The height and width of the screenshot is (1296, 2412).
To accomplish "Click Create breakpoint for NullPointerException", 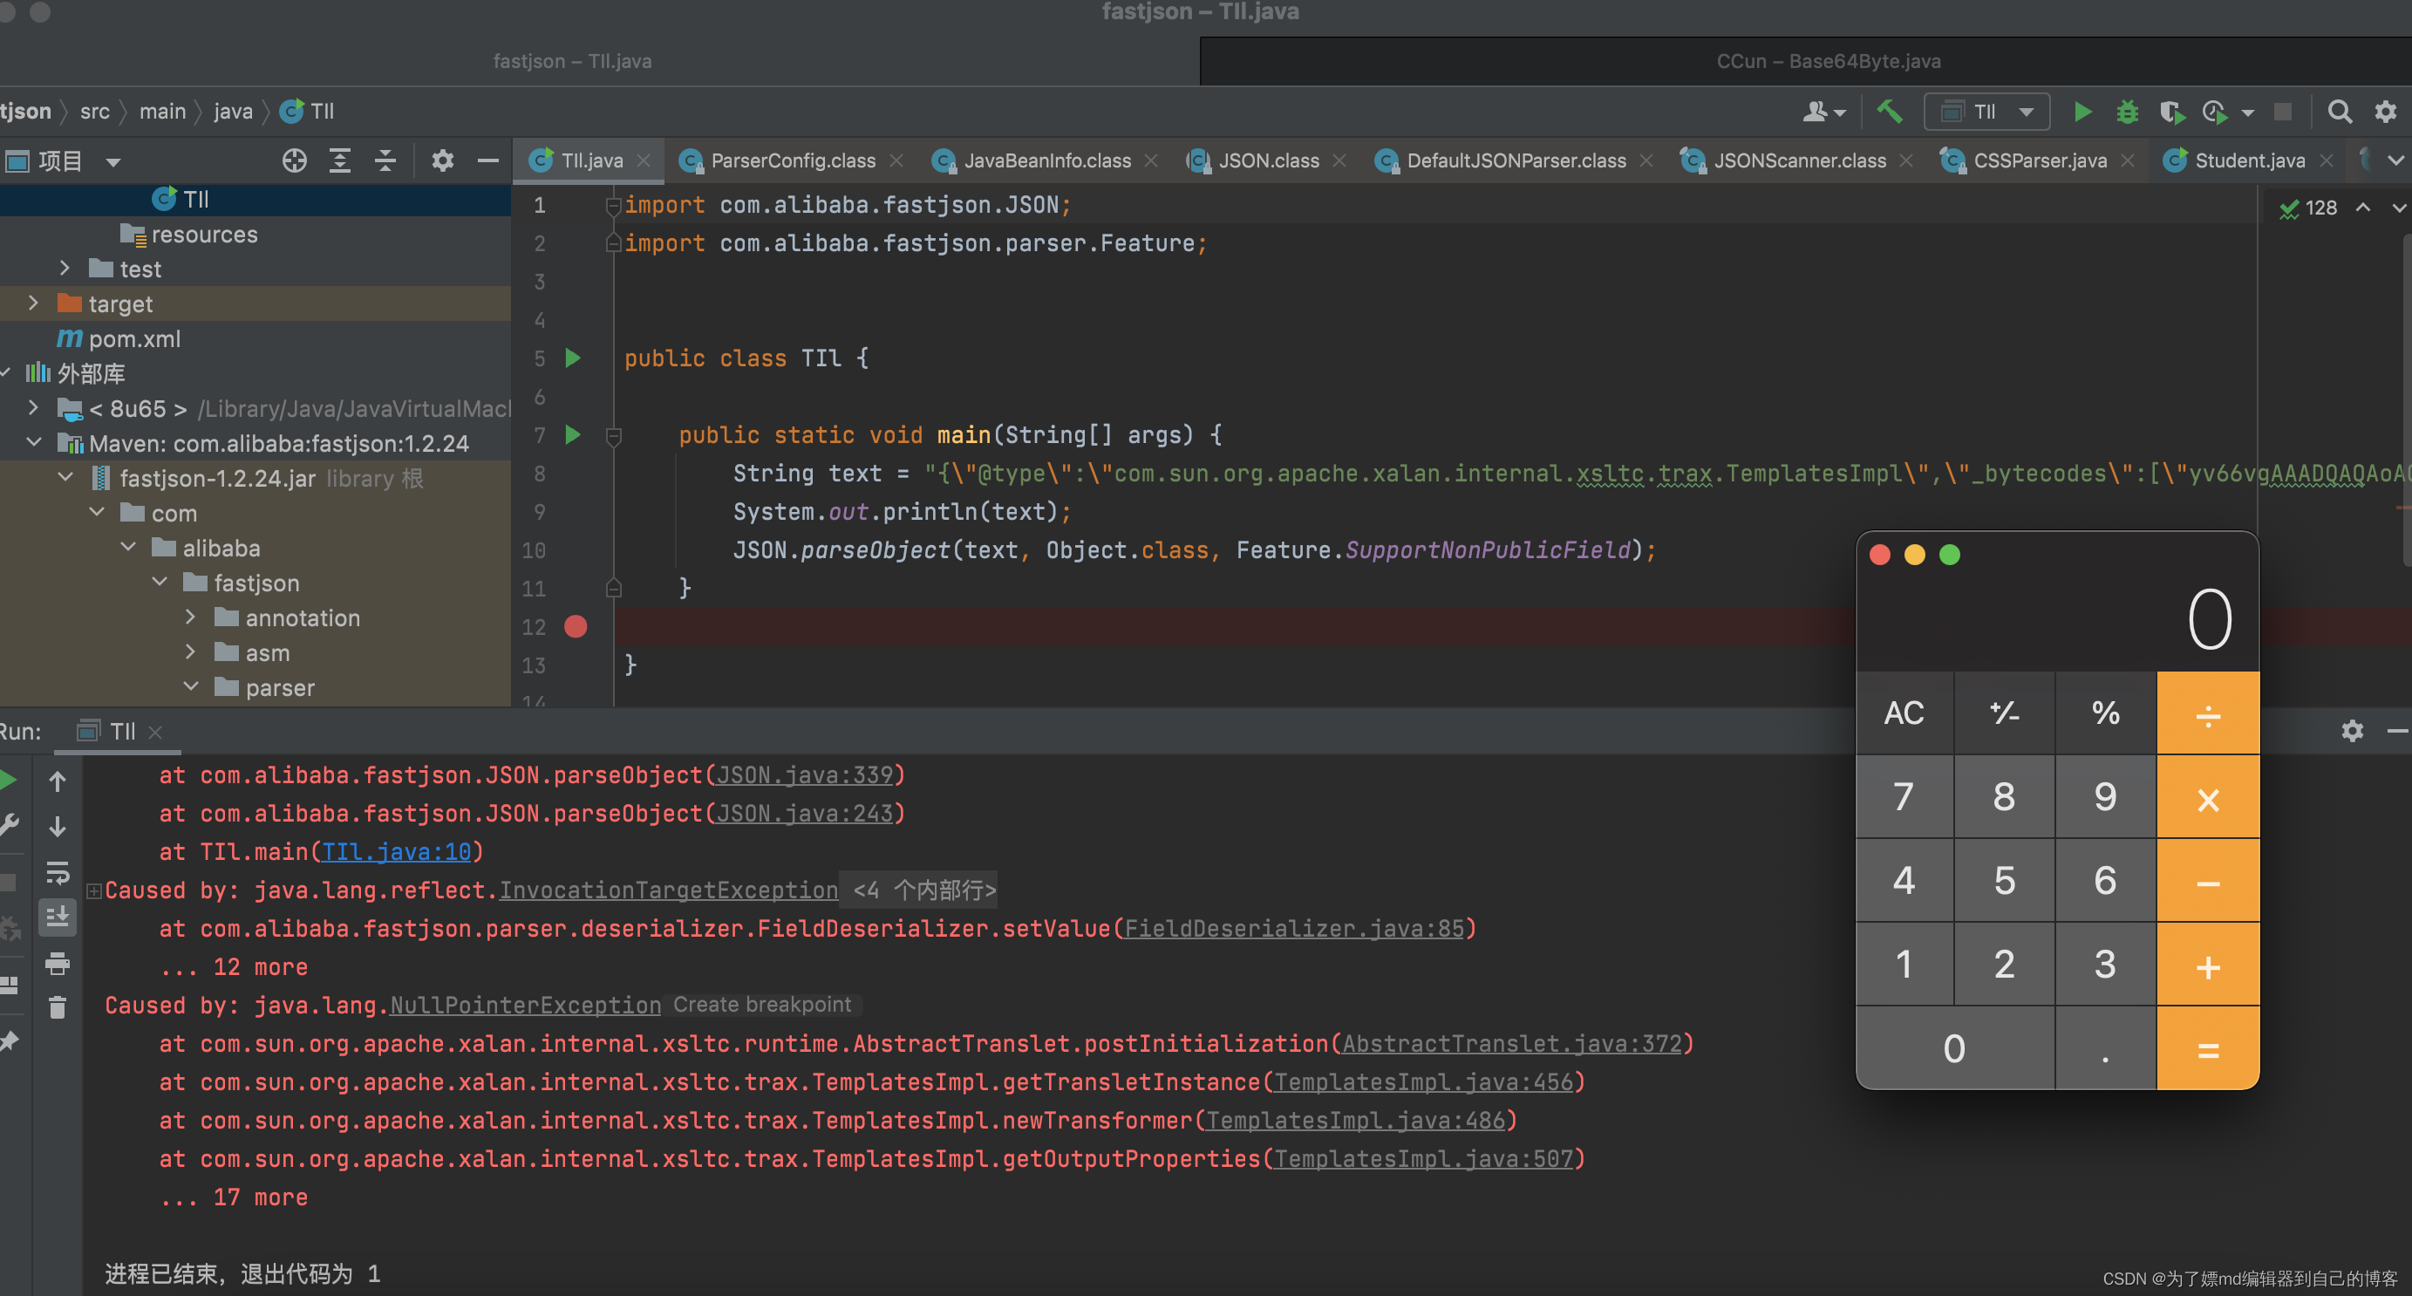I will point(762,1005).
